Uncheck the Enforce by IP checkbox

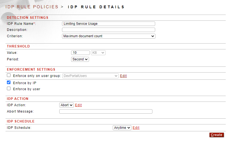[x=9, y=82]
